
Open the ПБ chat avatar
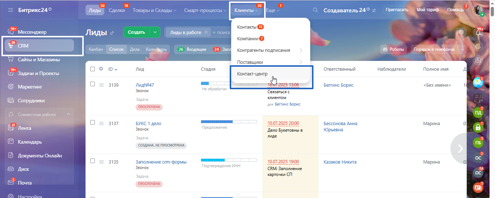point(478,143)
